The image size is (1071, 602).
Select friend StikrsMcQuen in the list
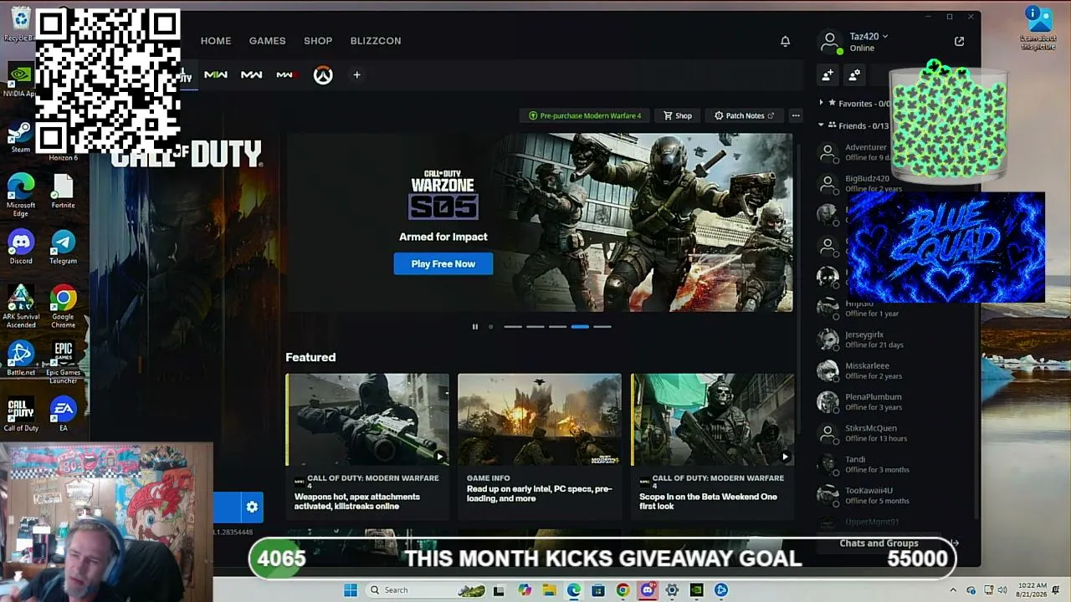coord(894,433)
